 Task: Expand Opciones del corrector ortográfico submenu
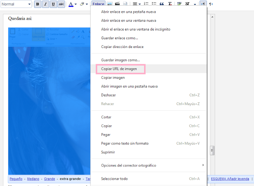[148, 165]
